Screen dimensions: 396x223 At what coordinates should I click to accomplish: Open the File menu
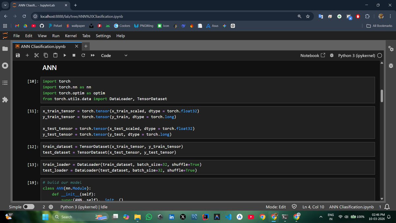tap(16, 36)
